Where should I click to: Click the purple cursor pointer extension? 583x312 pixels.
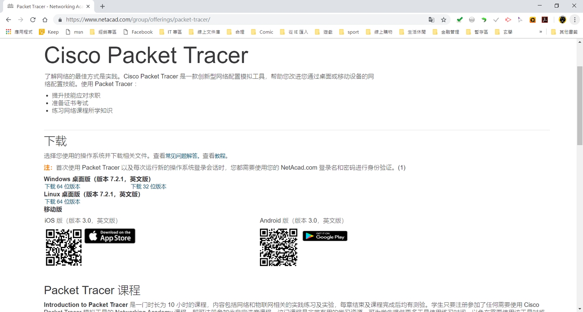click(x=520, y=19)
